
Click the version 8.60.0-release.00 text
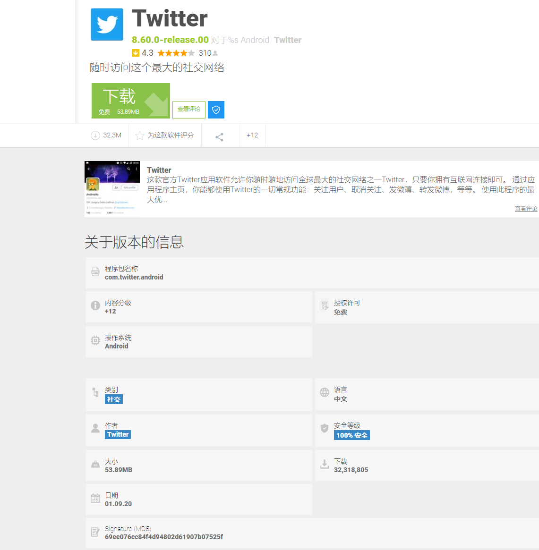pyautogui.click(x=170, y=40)
